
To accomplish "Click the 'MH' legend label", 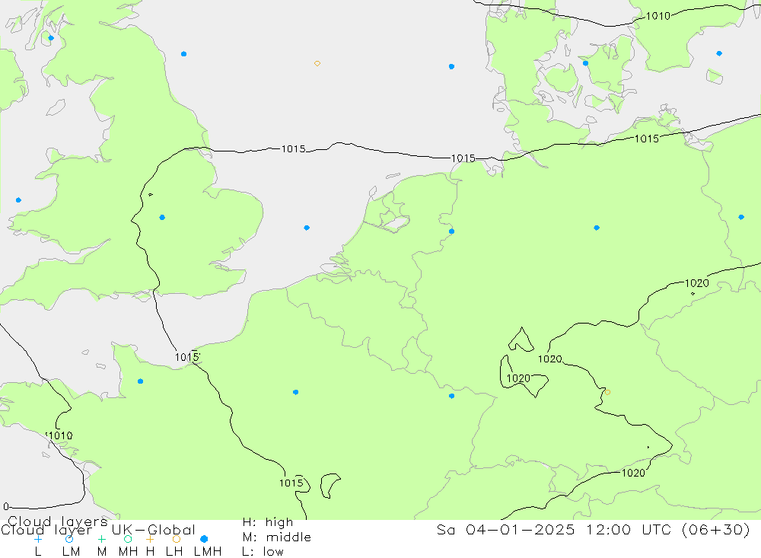I will click(128, 552).
